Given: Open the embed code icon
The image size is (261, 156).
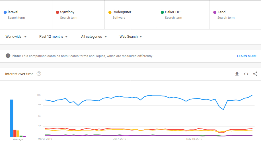Looking at the screenshot, I should tap(246, 74).
